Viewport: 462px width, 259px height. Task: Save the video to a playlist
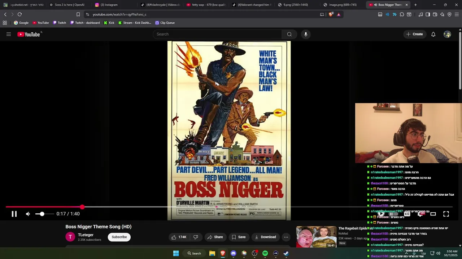(x=239, y=237)
